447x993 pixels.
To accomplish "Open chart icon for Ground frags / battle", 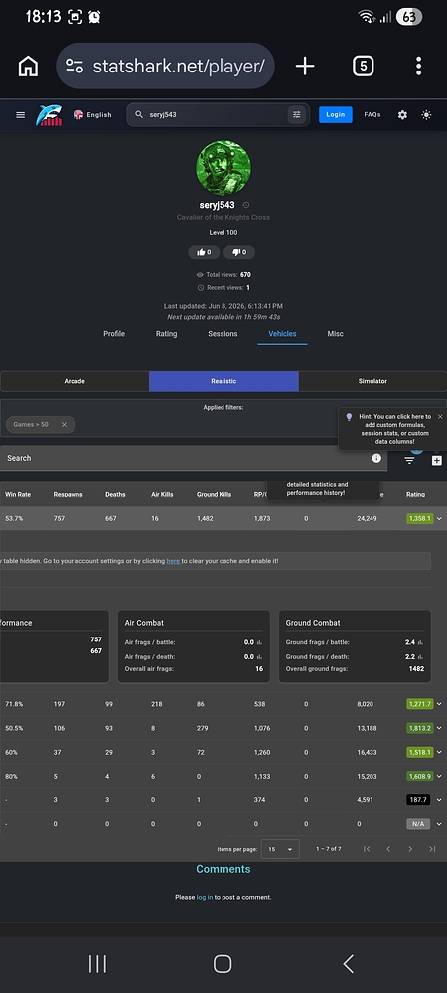I will point(420,642).
